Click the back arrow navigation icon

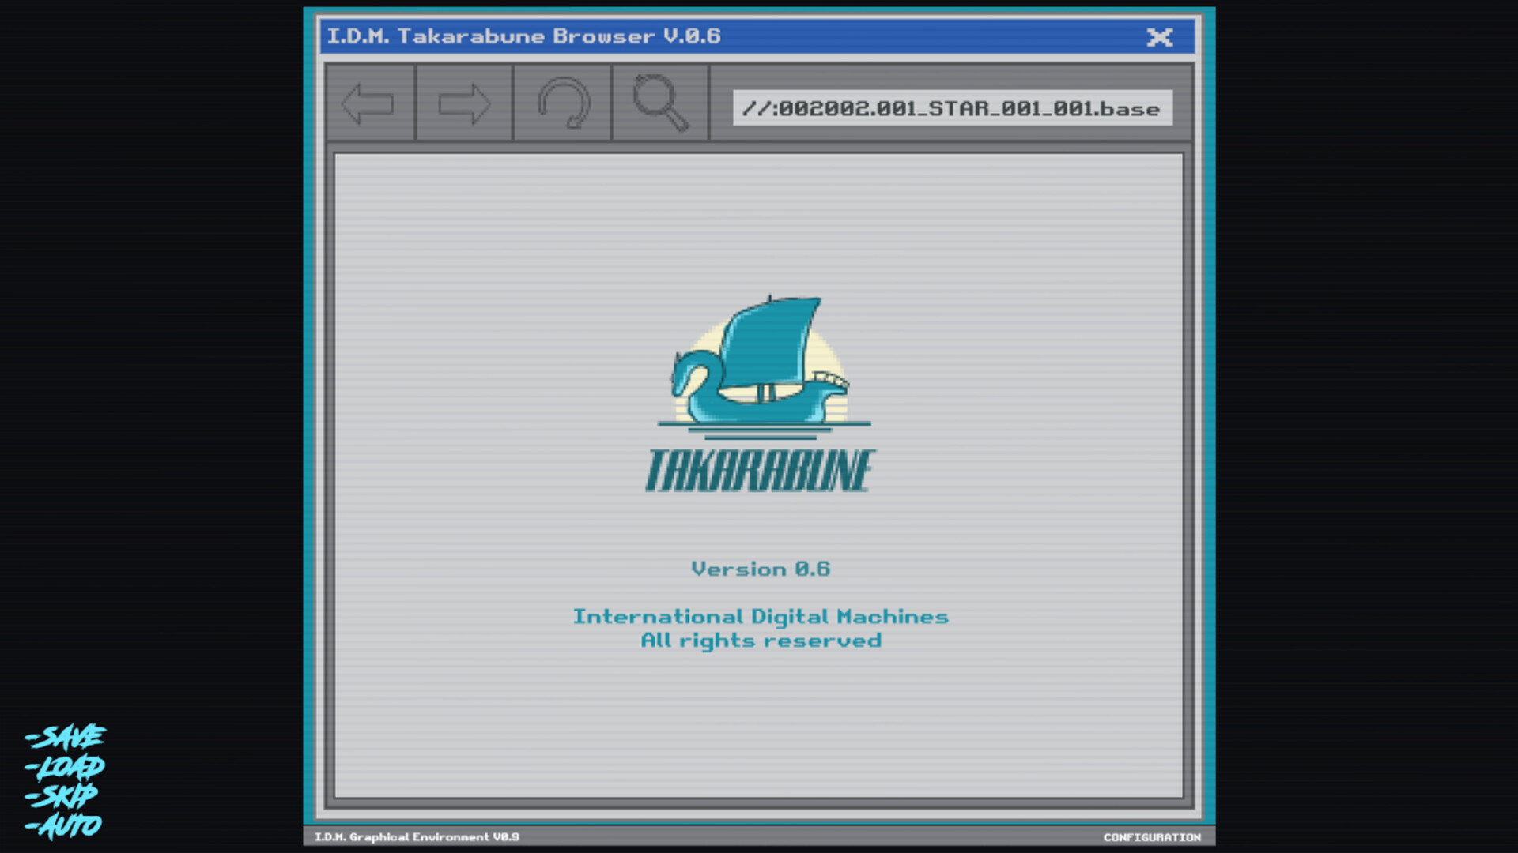(368, 103)
